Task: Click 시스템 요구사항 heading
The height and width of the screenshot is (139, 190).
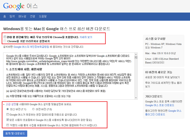Action: (155, 39)
